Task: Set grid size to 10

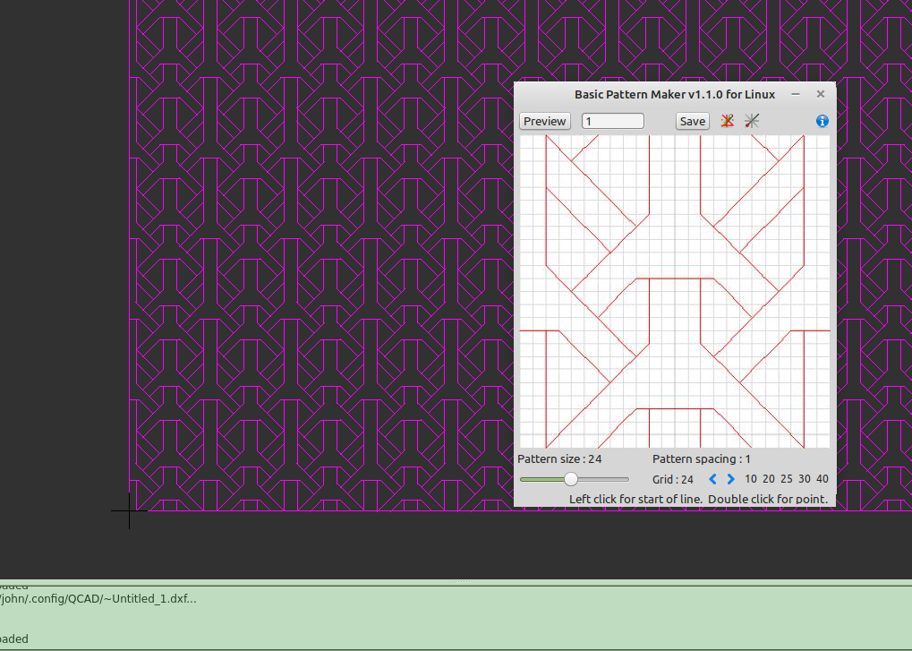Action: [750, 479]
